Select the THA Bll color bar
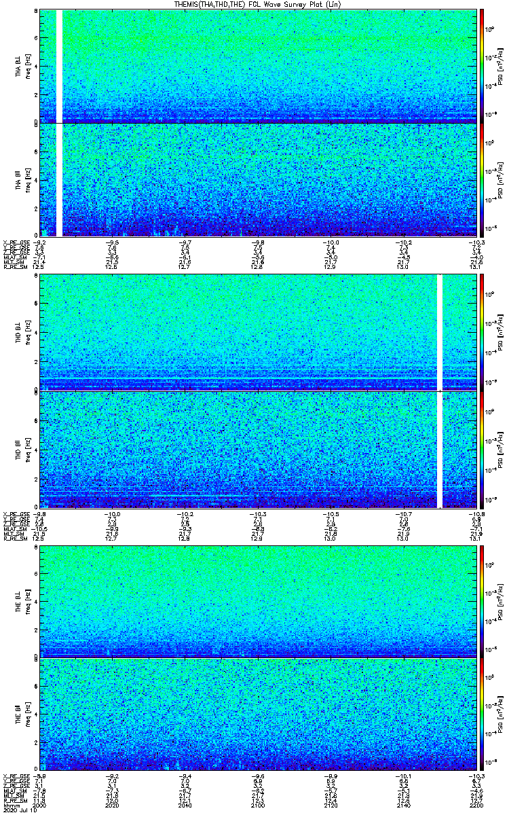Viewport: 509px width, 815px height. click(482, 180)
